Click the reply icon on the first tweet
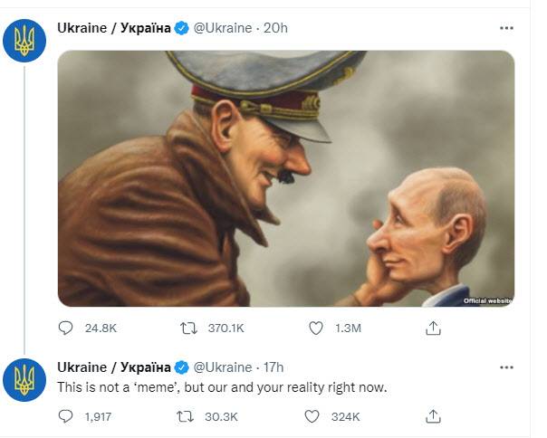 tap(65, 328)
